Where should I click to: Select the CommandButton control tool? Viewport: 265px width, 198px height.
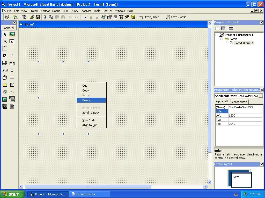(x=12, y=48)
